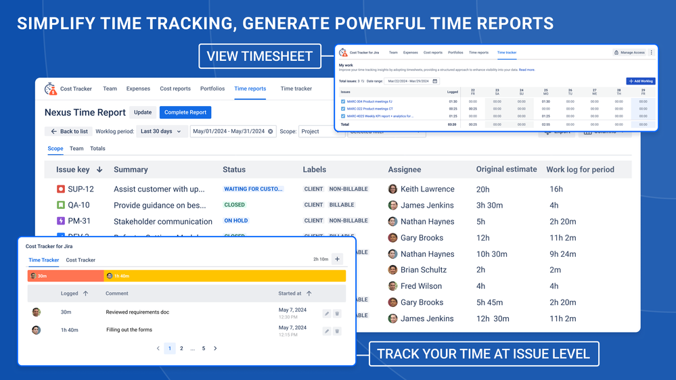Screen dimensions: 676x380
Task: Open Time reports in the timesheet window navigation
Action: coord(478,53)
